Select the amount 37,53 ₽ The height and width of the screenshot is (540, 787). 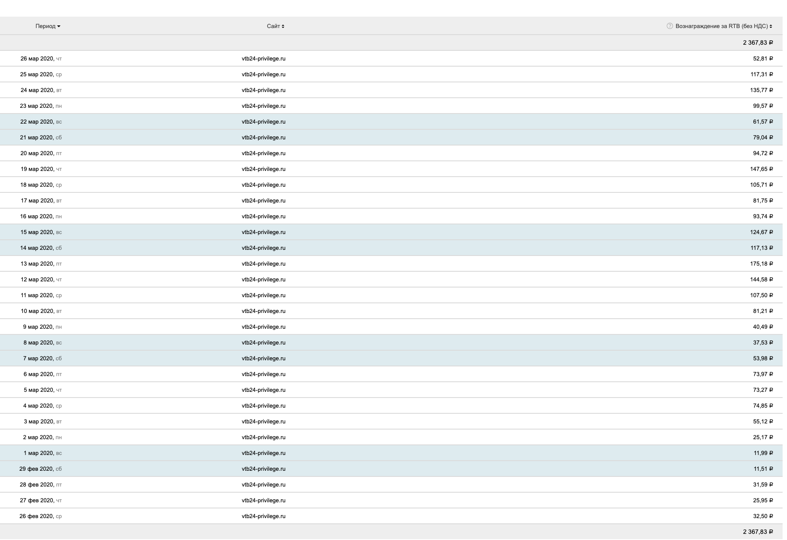click(763, 343)
